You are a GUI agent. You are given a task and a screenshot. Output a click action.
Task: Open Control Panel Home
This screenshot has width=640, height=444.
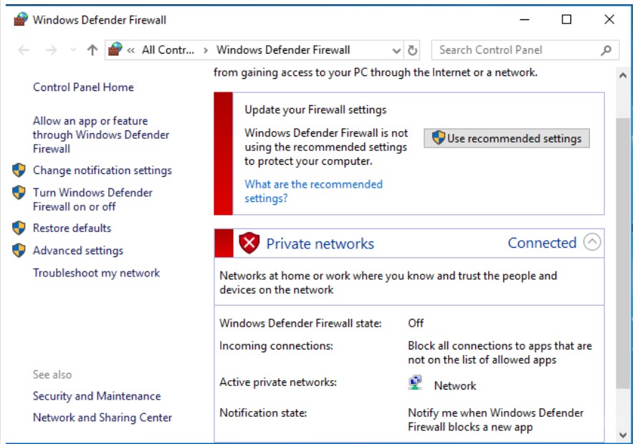coord(83,87)
